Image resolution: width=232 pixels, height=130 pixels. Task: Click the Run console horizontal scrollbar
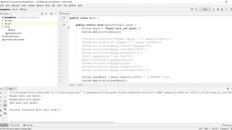click(62, 122)
